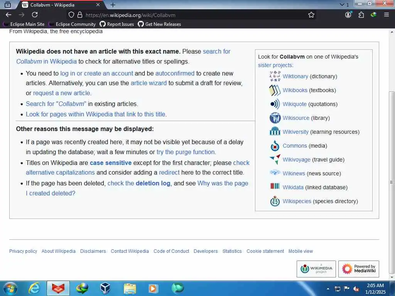Open the shield tracking protection icon

click(71, 15)
